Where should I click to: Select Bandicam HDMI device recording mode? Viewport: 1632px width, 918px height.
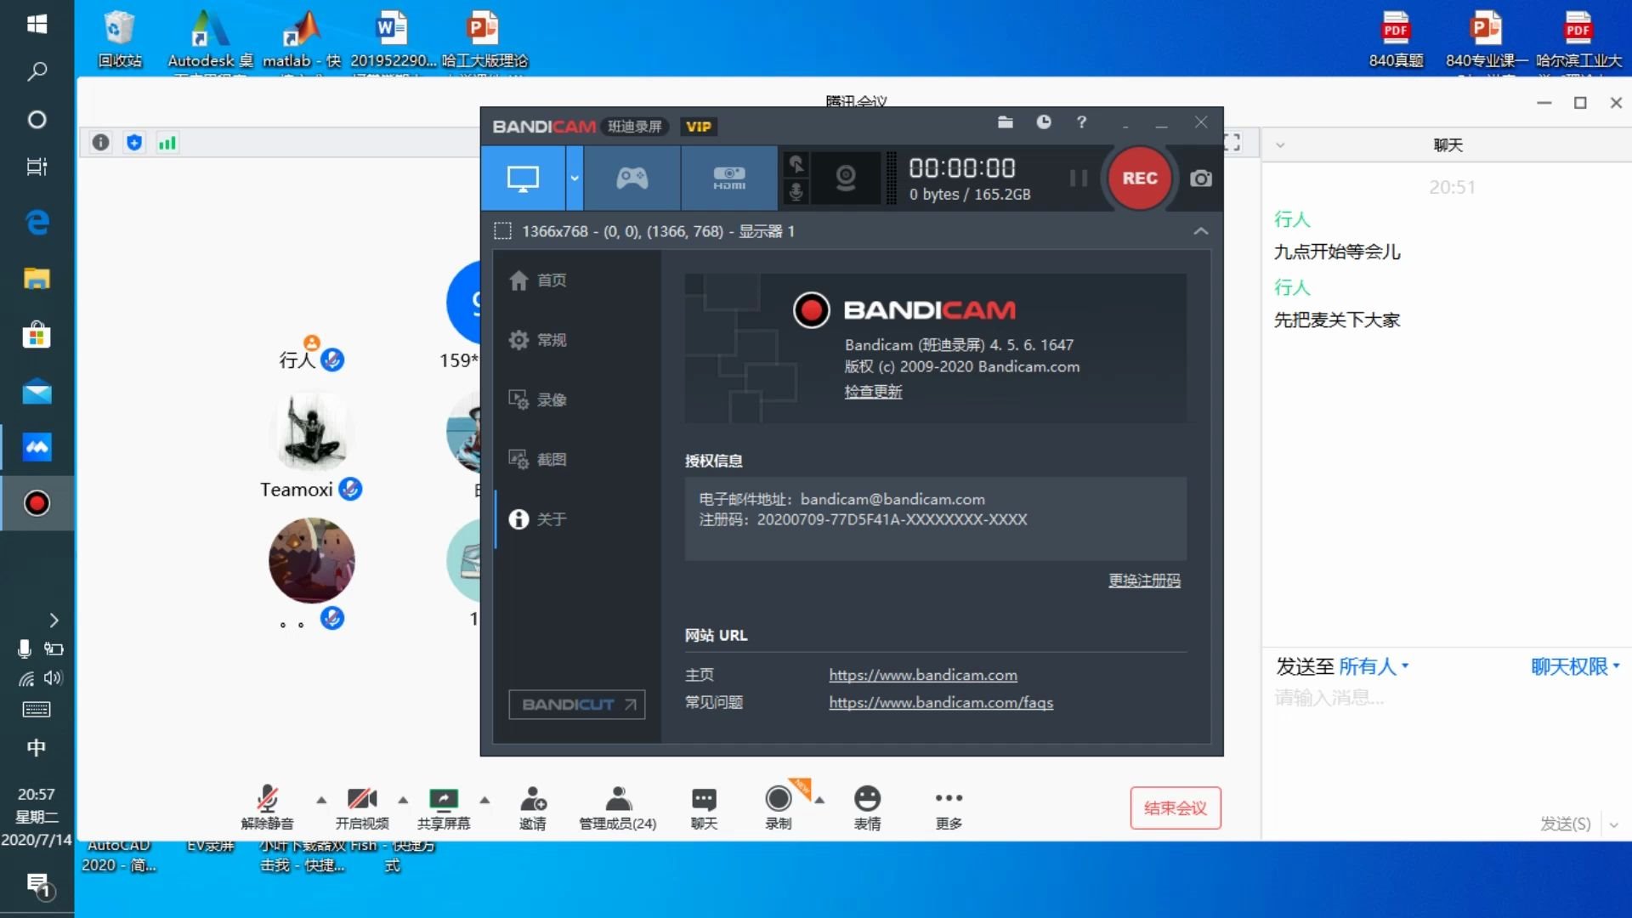click(x=728, y=178)
